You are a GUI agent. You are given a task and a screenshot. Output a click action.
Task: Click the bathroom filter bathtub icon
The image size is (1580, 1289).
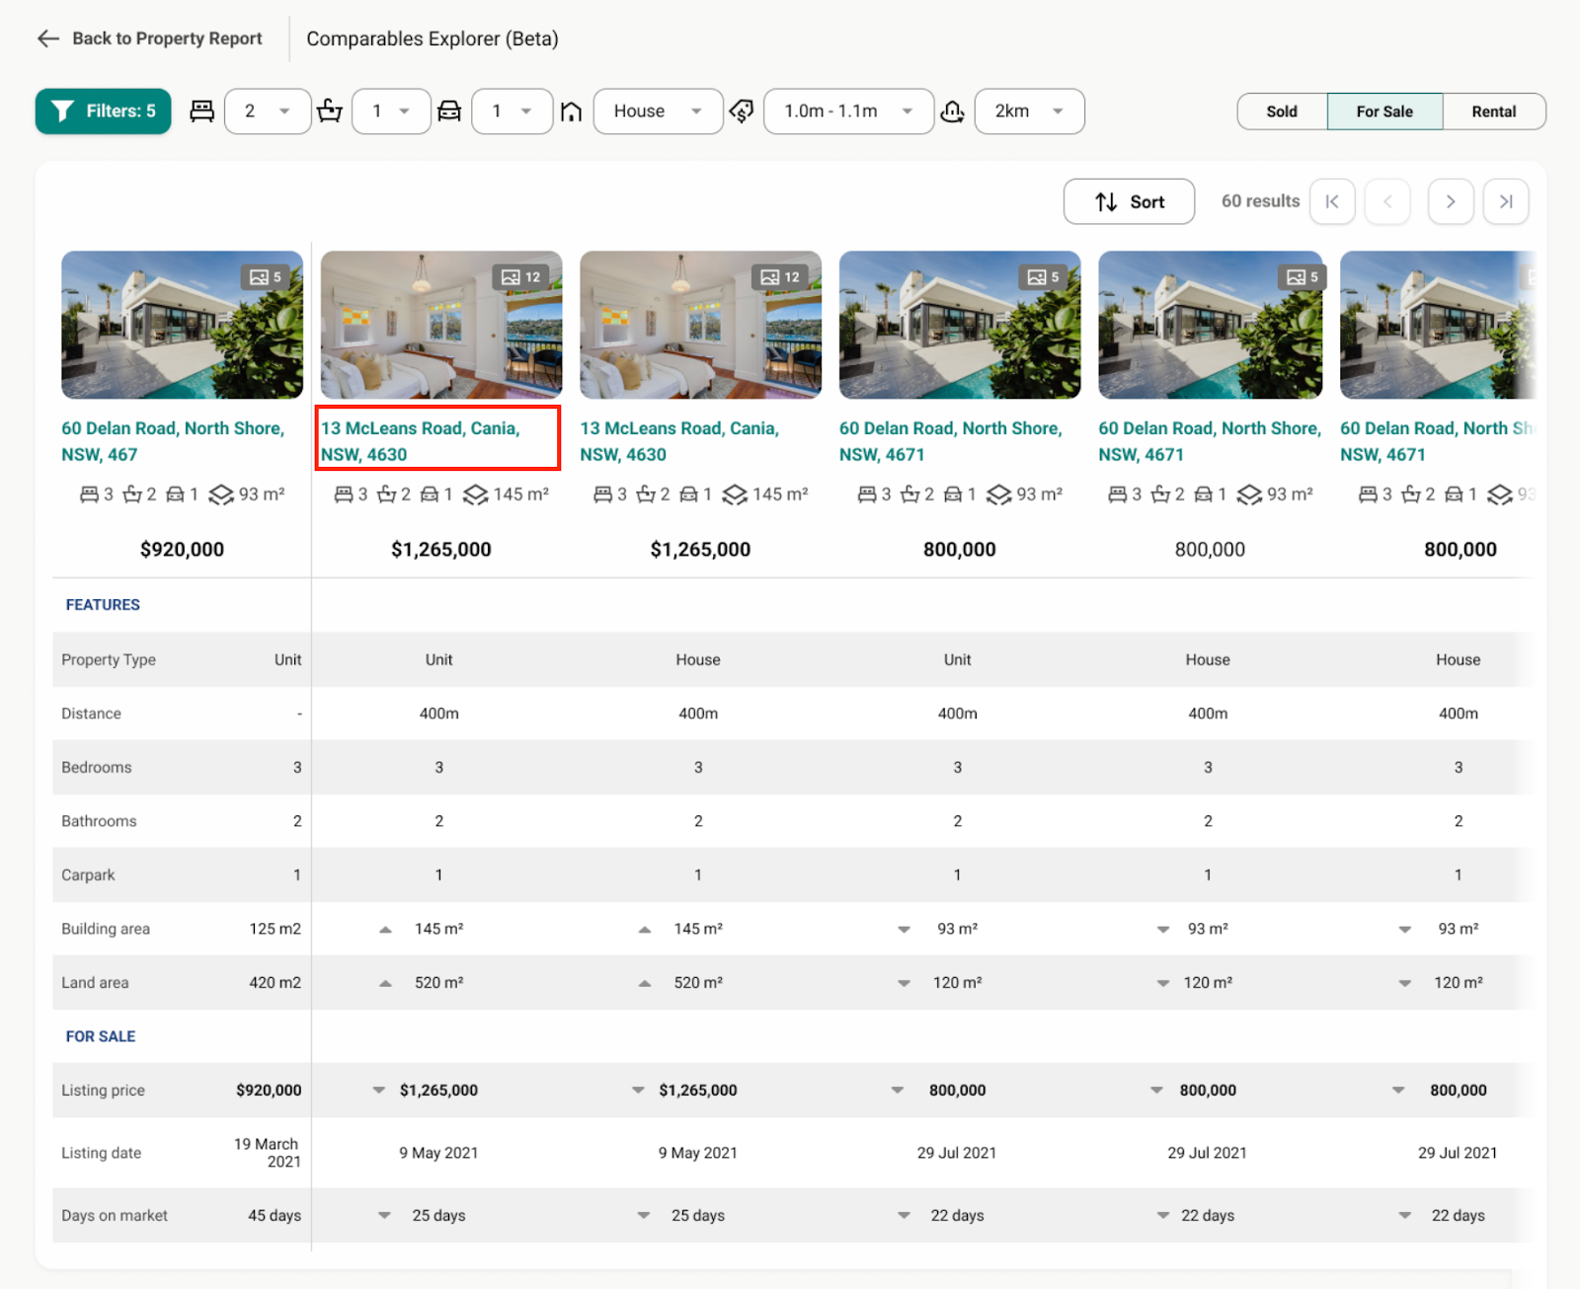click(330, 112)
